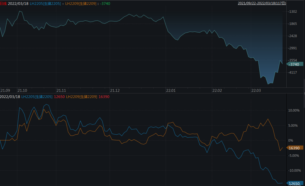Click the -5.00% axis label
The image size is (305, 186).
coord(293,155)
